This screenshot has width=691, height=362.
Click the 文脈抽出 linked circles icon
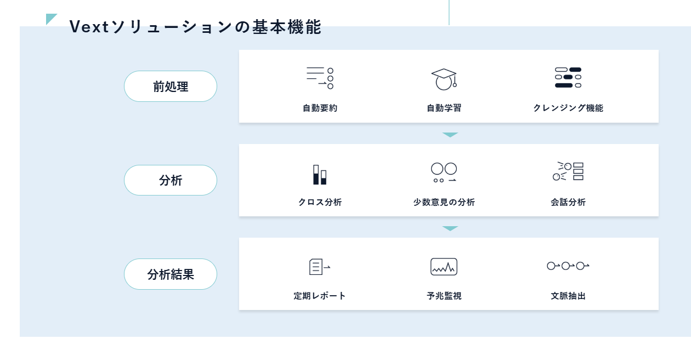pos(568,266)
